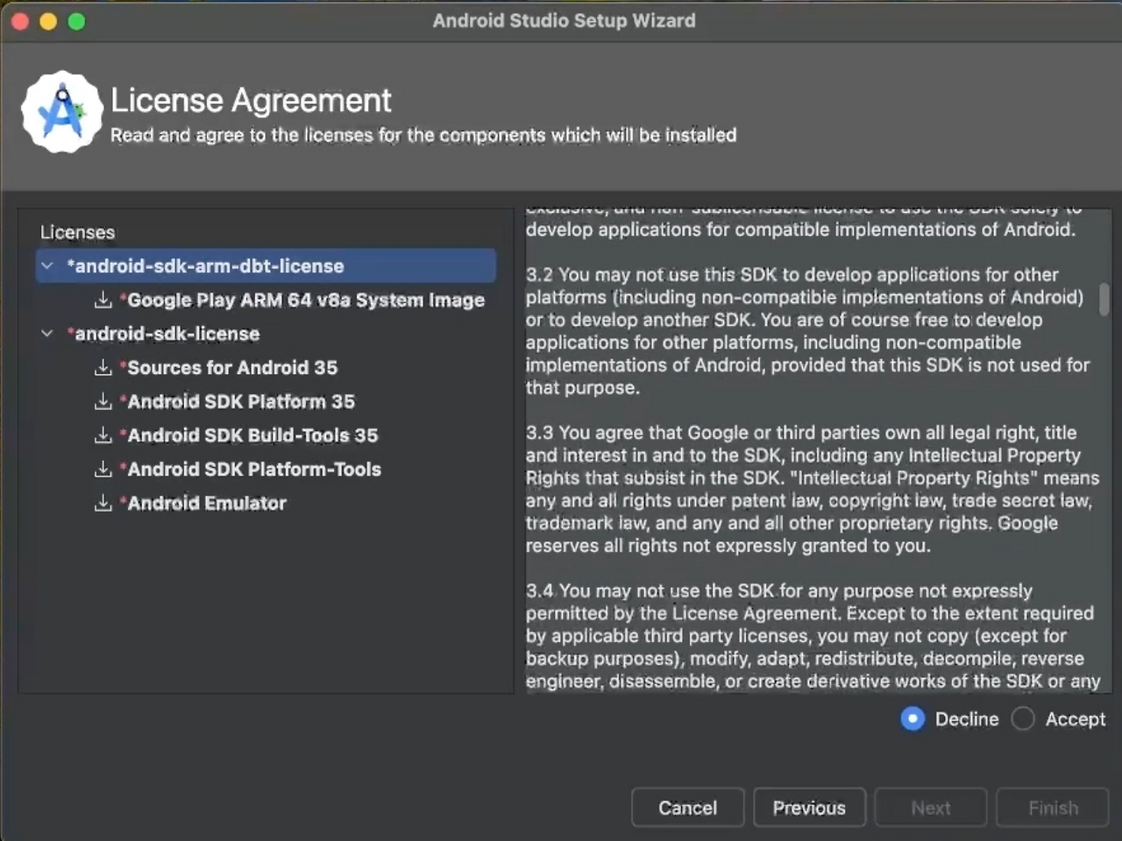This screenshot has width=1122, height=841.
Task: Select Android SDK Platform 35 item
Action: pos(238,401)
